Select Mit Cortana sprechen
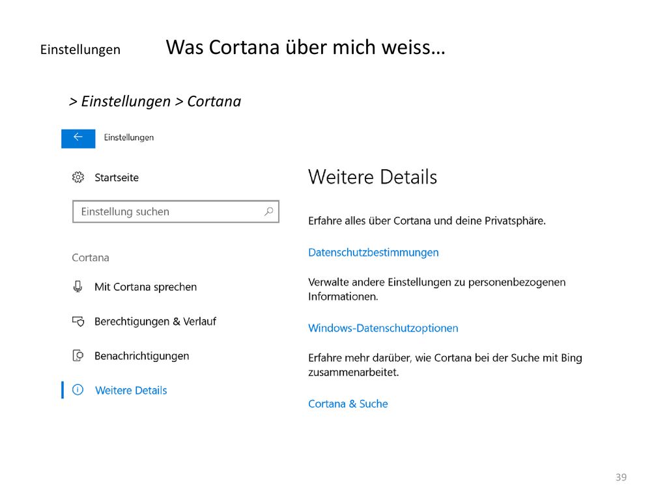 point(145,287)
